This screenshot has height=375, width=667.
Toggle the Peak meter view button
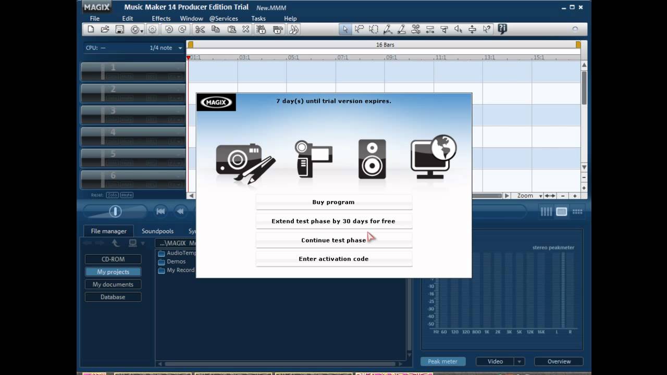click(x=442, y=361)
